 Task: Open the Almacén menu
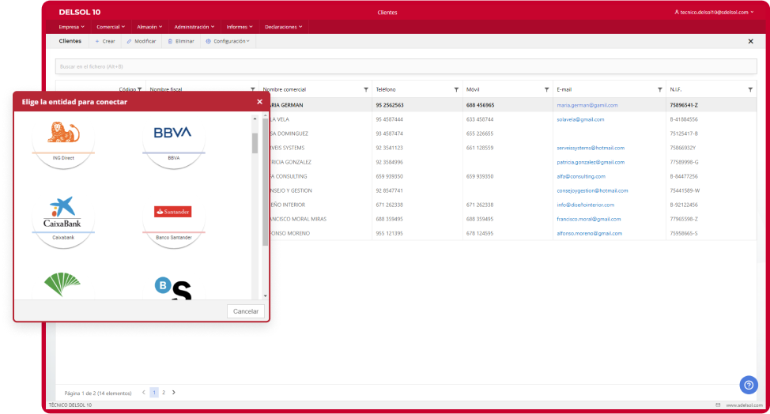149,27
